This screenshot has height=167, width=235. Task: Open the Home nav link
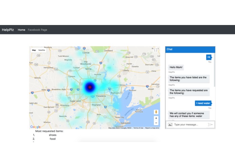point(21,30)
